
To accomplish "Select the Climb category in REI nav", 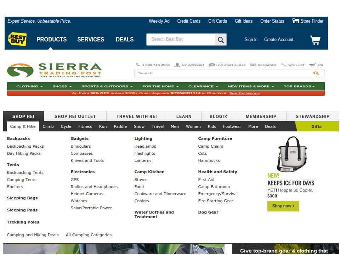I will click(x=48, y=126).
